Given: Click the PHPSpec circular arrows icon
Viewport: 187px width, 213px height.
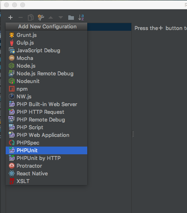Looking at the screenshot, I should 12,143.
